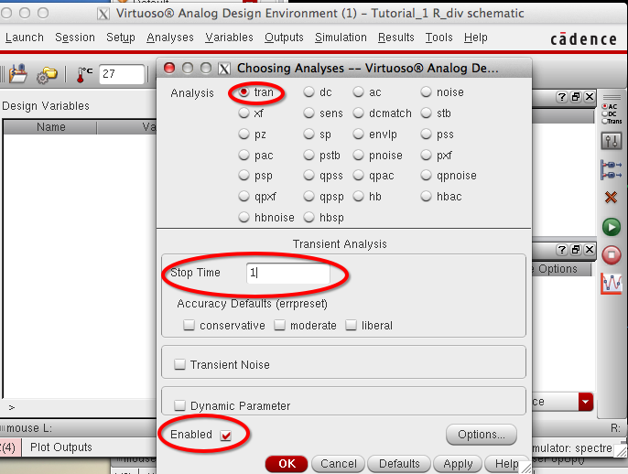Enable the Transient Noise checkbox
Screen dimensions: 628x474
coord(179,364)
